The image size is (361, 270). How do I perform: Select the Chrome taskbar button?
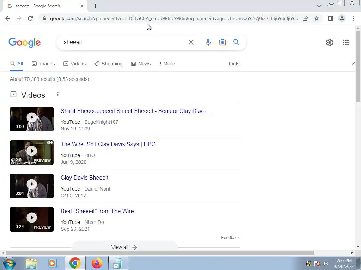[x=75, y=263]
